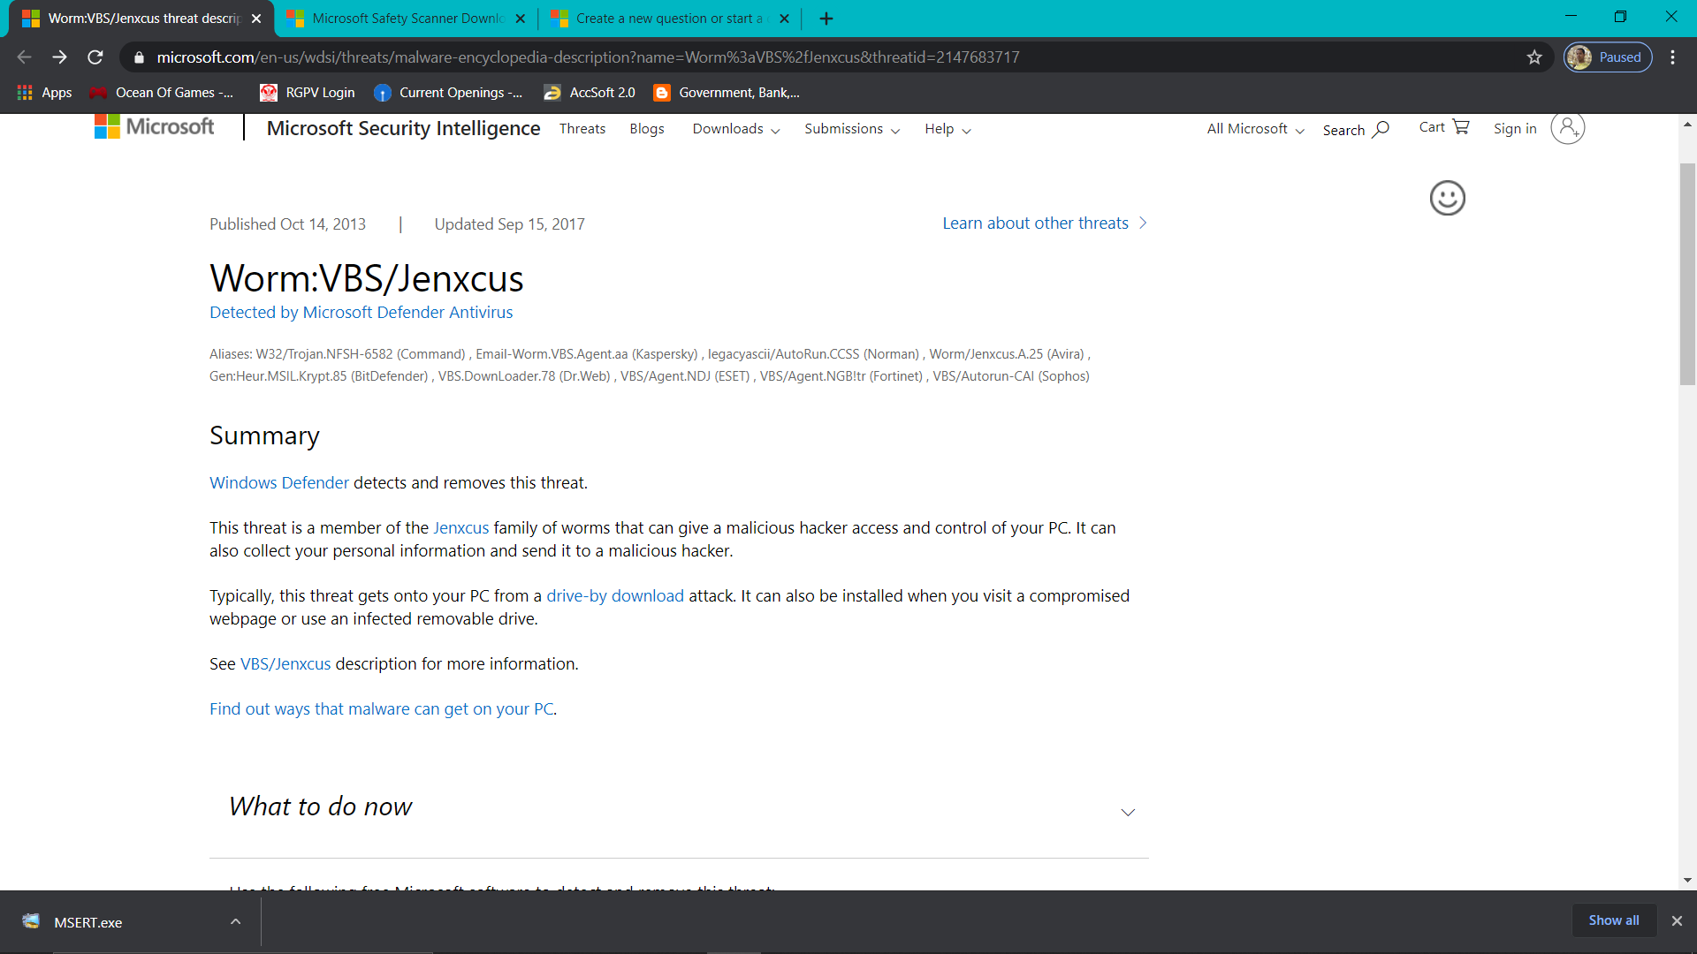Click the Sign in account icon
The width and height of the screenshot is (1697, 954).
(1568, 128)
